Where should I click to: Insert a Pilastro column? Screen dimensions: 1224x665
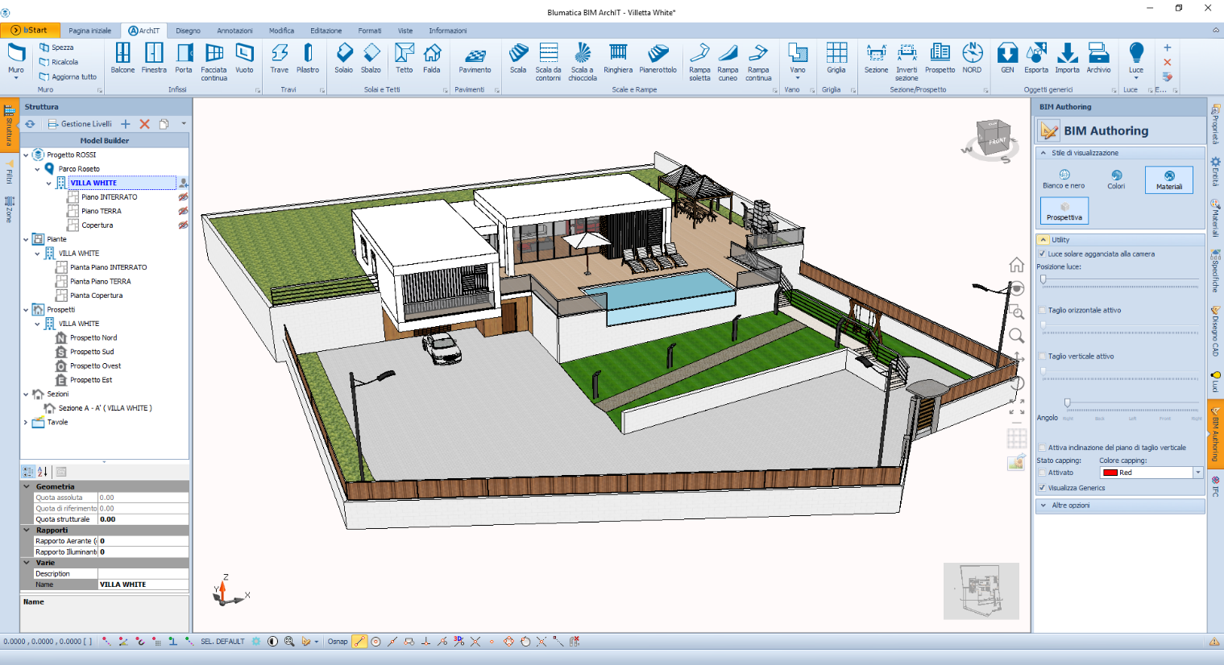[x=307, y=59]
